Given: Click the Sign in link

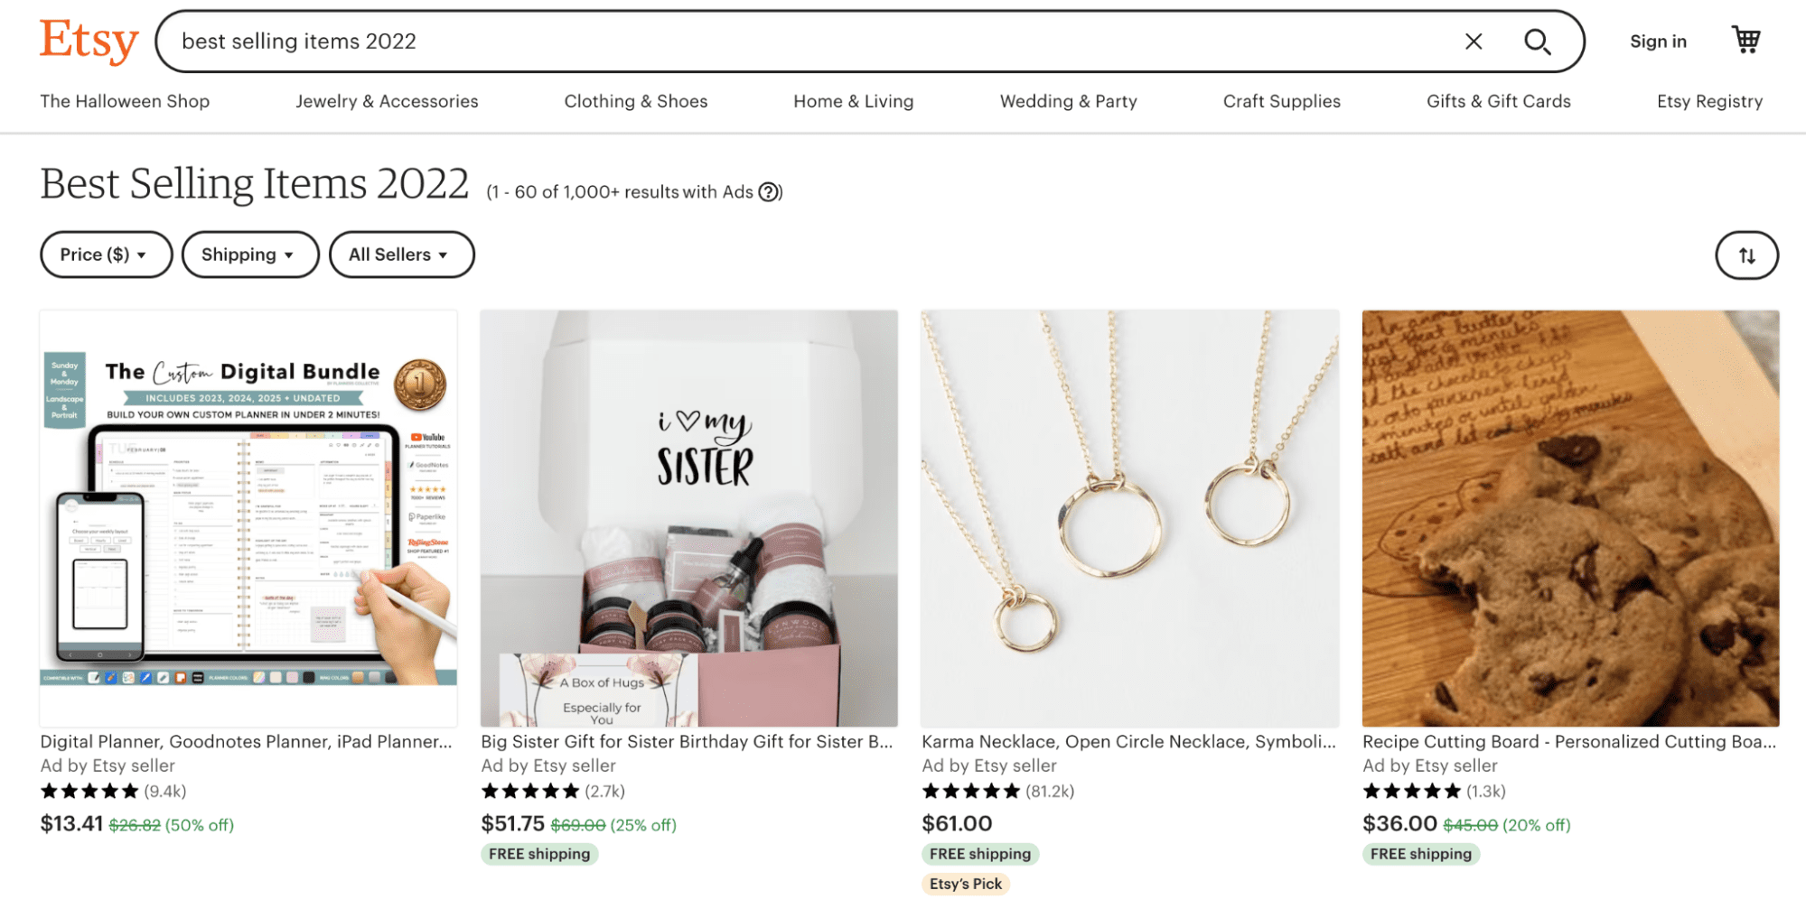Looking at the screenshot, I should point(1657,41).
